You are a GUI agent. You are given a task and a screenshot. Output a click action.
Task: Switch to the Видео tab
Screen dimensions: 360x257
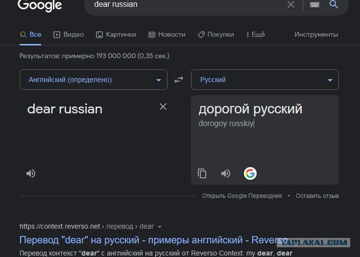pyautogui.click(x=69, y=35)
